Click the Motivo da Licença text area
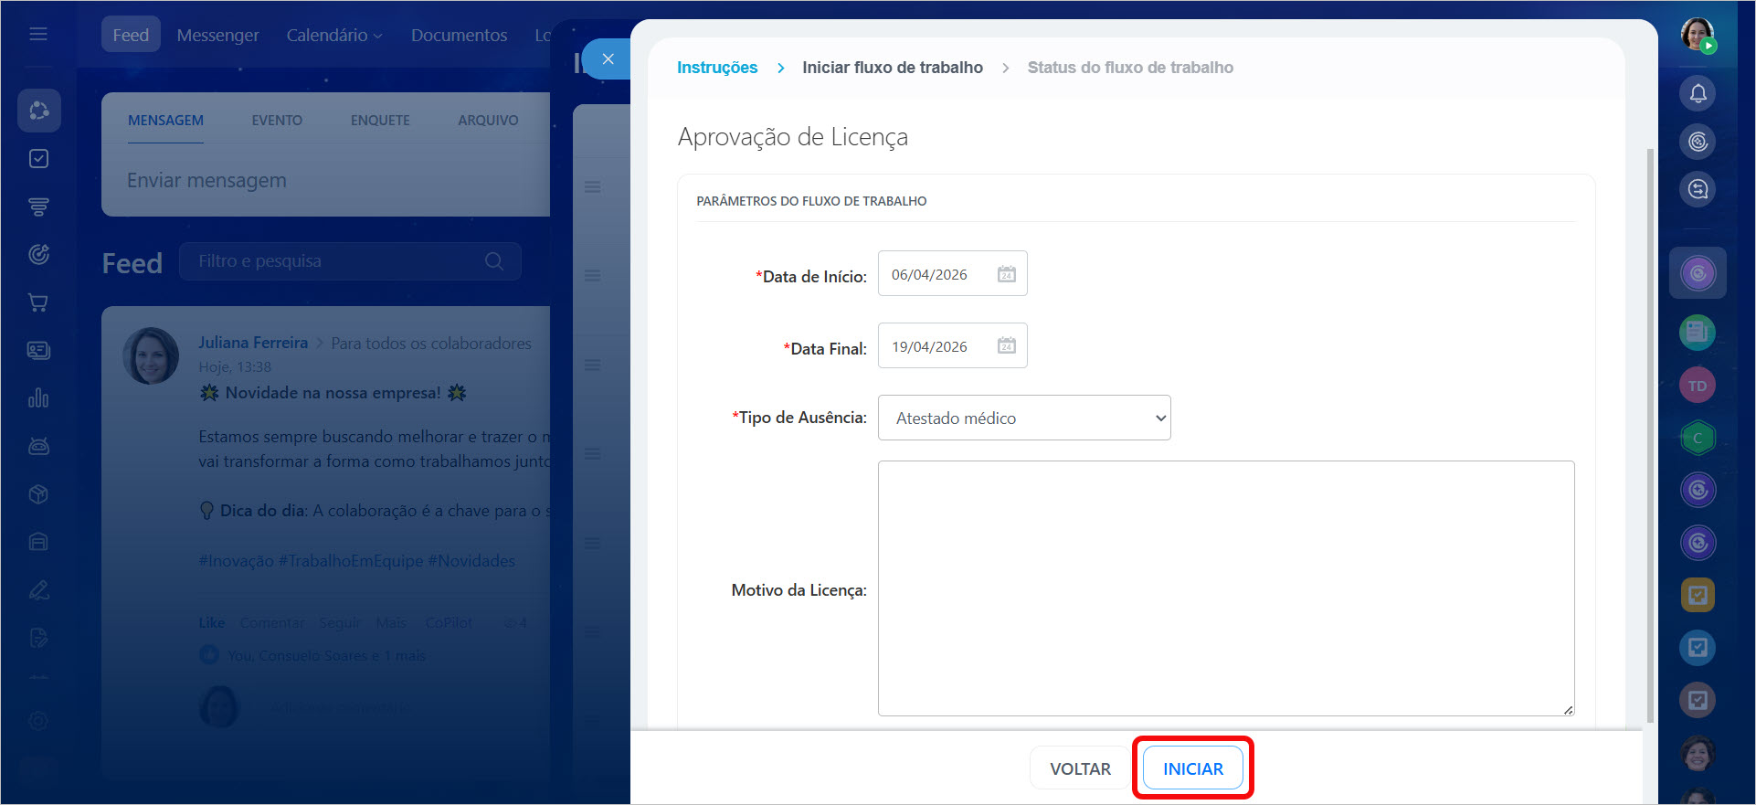The height and width of the screenshot is (805, 1756). tap(1225, 588)
